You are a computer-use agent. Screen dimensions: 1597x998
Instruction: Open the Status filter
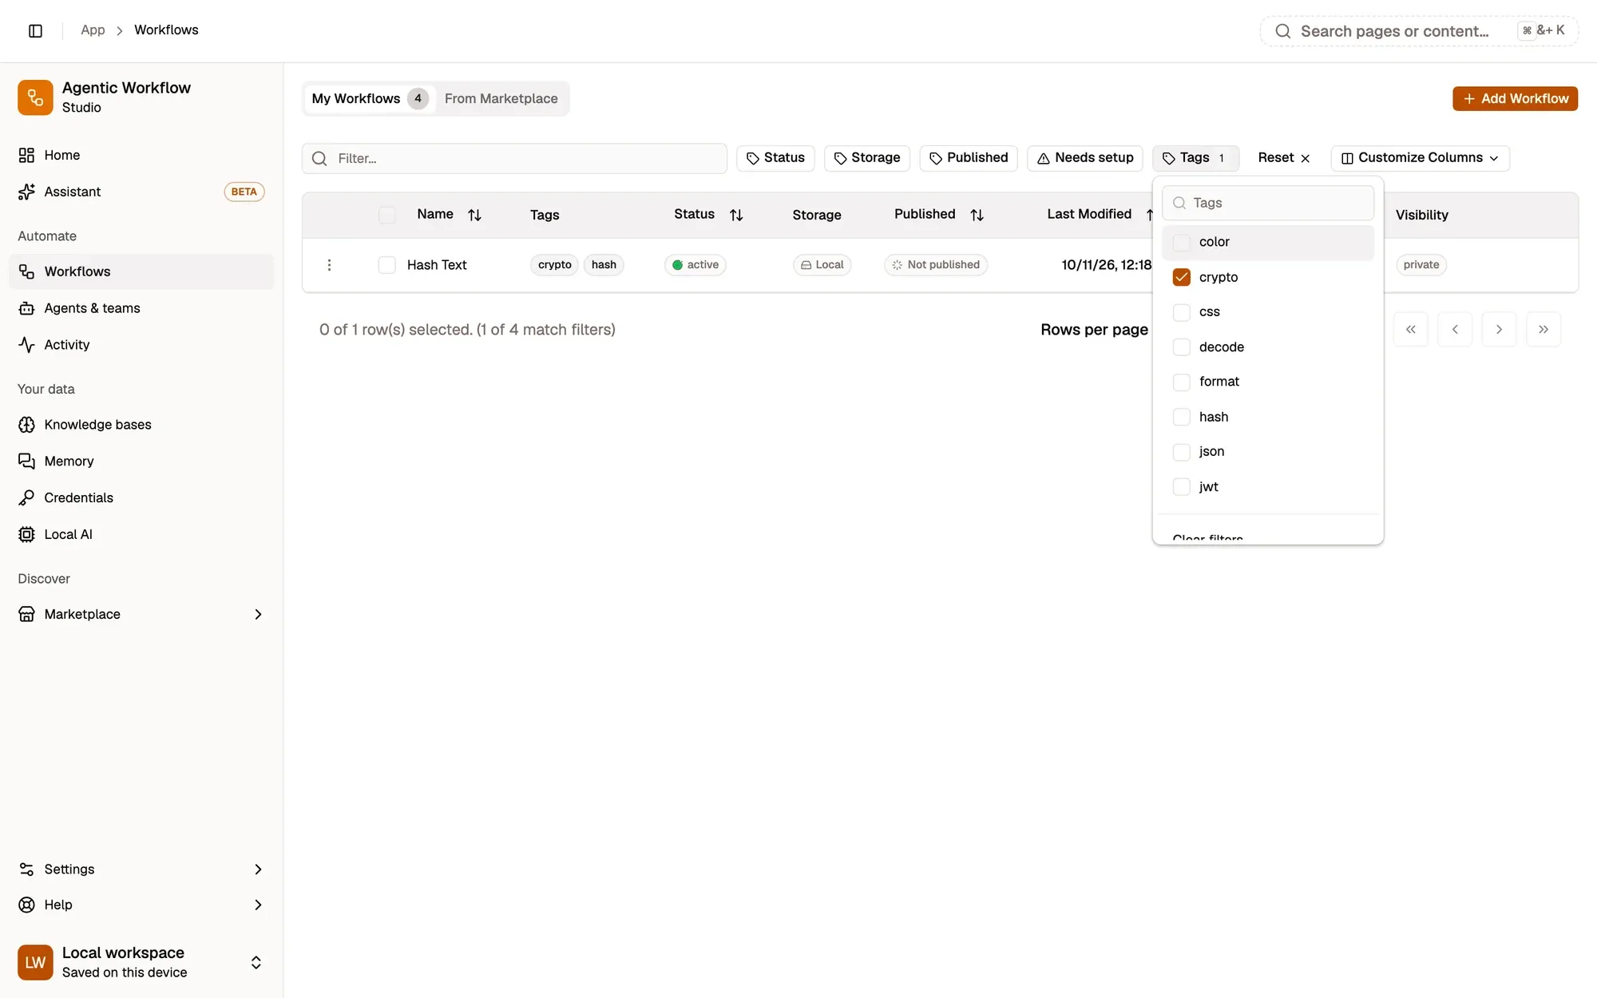pyautogui.click(x=775, y=158)
